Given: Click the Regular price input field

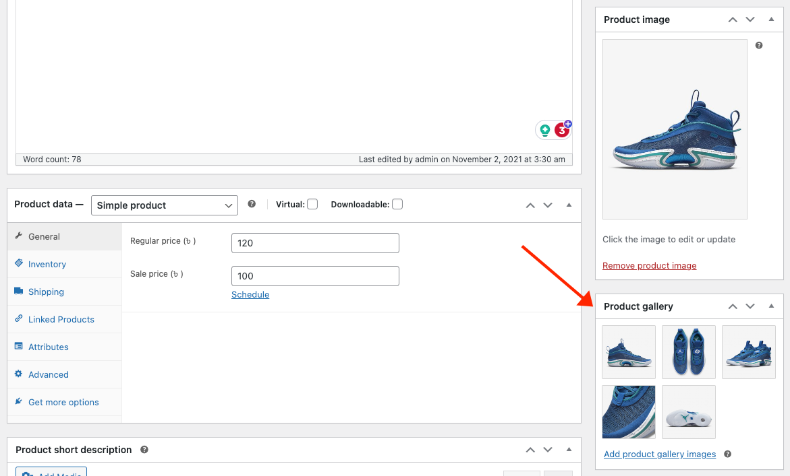Looking at the screenshot, I should click(x=315, y=243).
